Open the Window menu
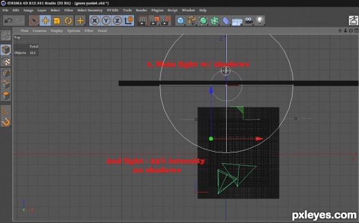This screenshot has width=359, height=223. [188, 10]
